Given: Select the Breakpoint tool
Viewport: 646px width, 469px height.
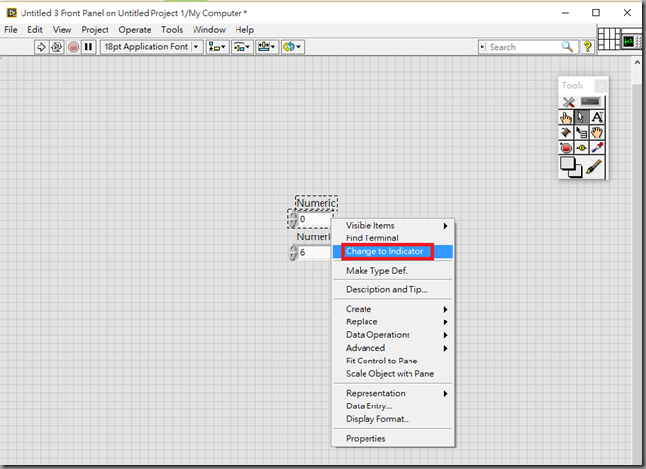Looking at the screenshot, I should (x=566, y=148).
